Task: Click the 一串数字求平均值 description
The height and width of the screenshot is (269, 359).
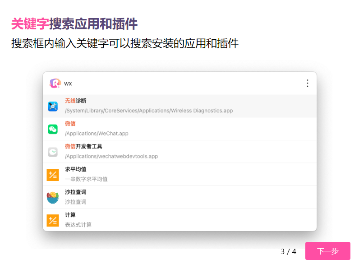Action: point(86,179)
